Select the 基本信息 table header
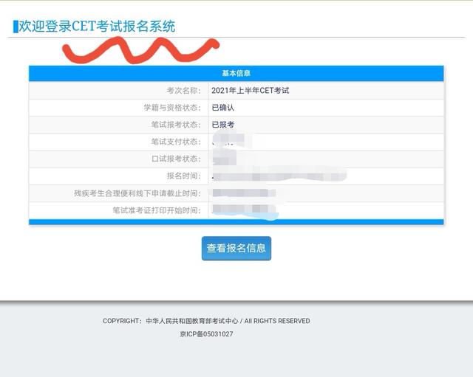Viewport: 473px width, 377px height. (236, 73)
